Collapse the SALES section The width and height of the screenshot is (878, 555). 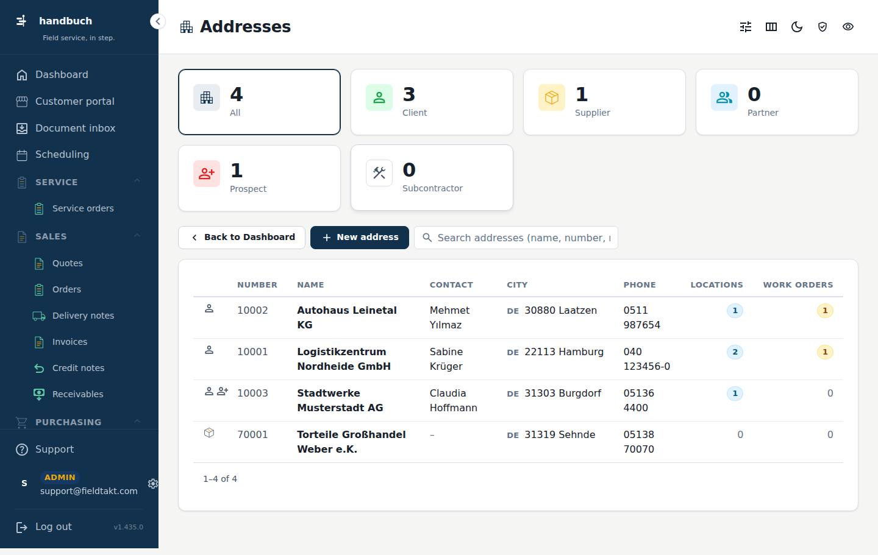[79, 236]
